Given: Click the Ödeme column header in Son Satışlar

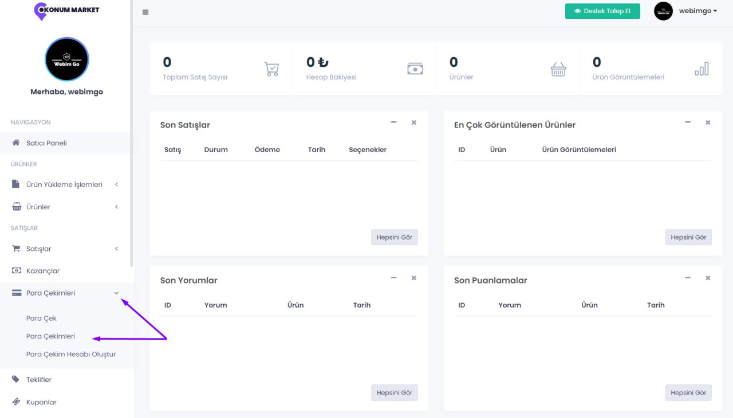Looking at the screenshot, I should 267,150.
